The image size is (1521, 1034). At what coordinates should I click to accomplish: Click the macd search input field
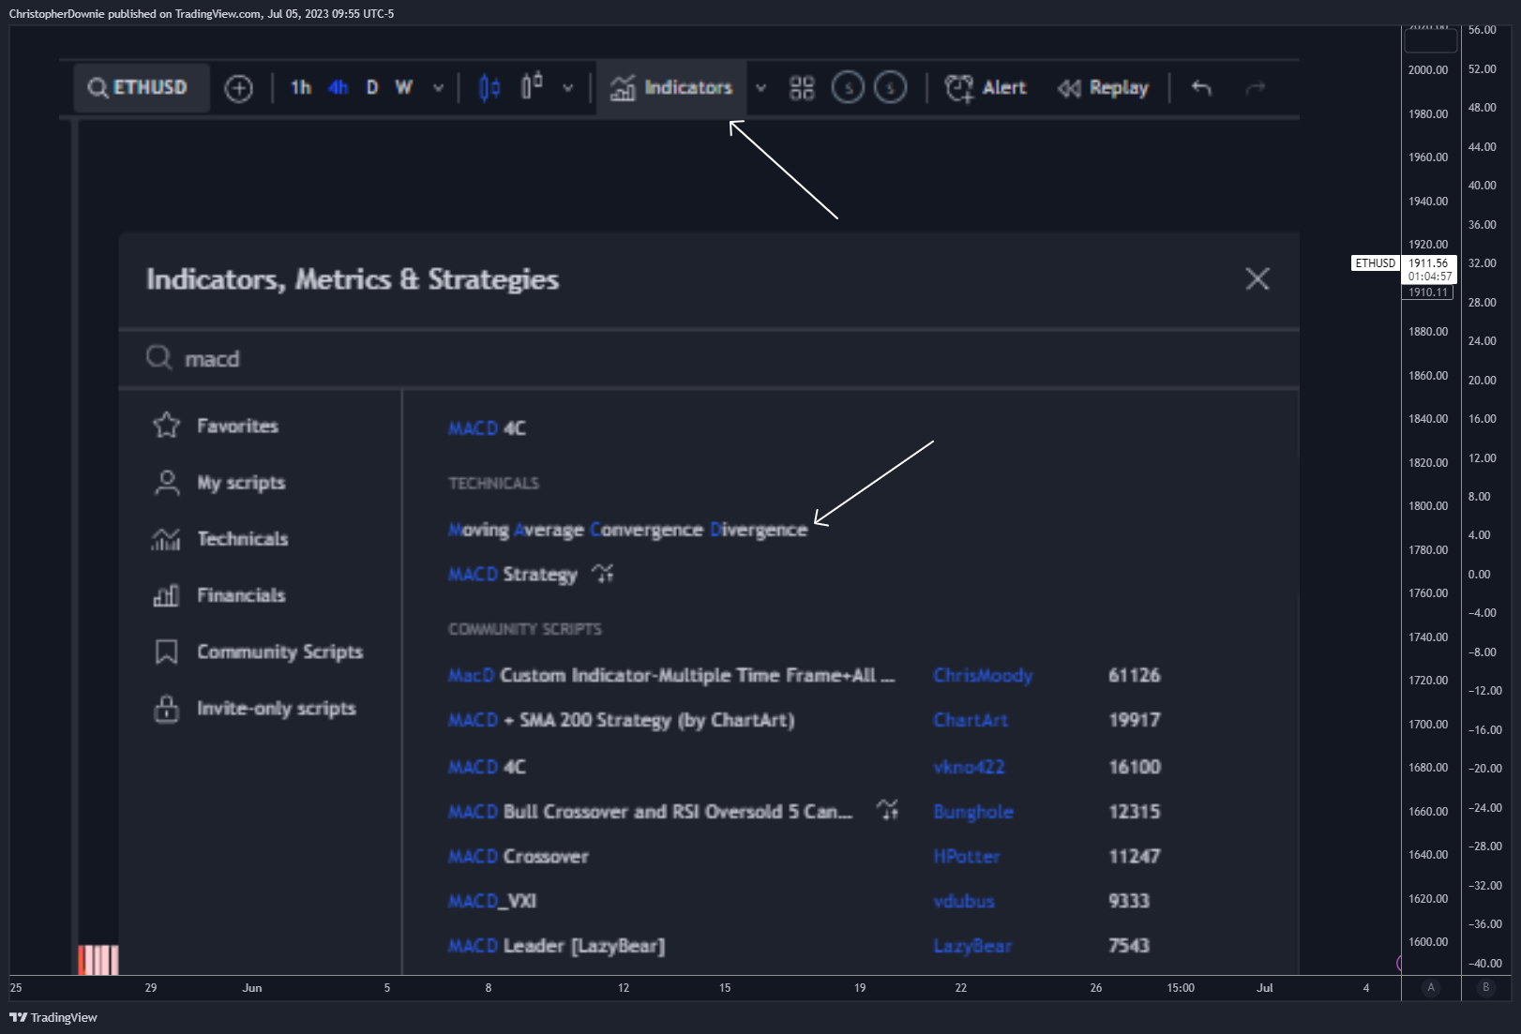pos(708,359)
